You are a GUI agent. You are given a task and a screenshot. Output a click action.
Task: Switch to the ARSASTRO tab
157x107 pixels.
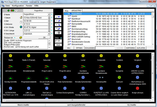point(76,11)
